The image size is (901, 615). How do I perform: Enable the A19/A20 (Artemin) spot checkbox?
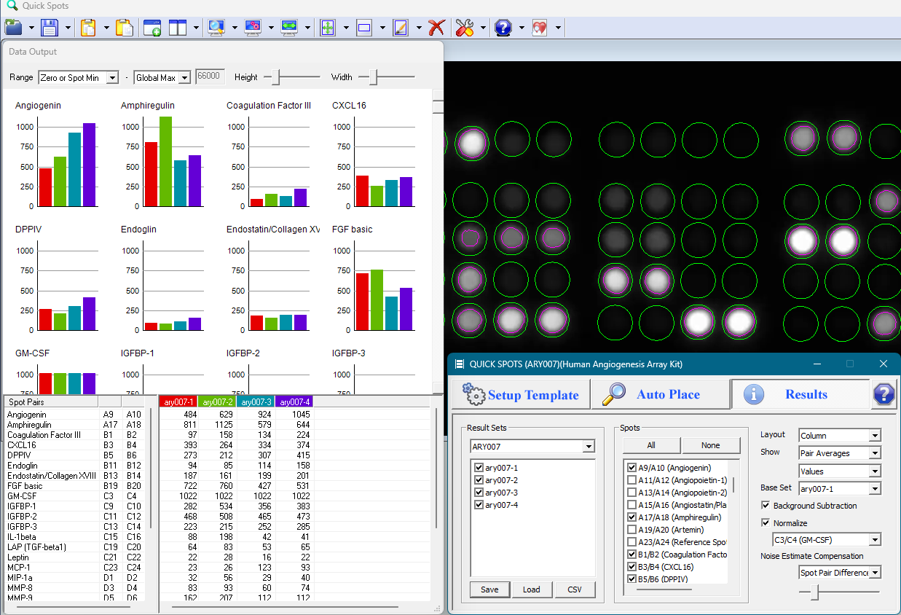tap(632, 530)
